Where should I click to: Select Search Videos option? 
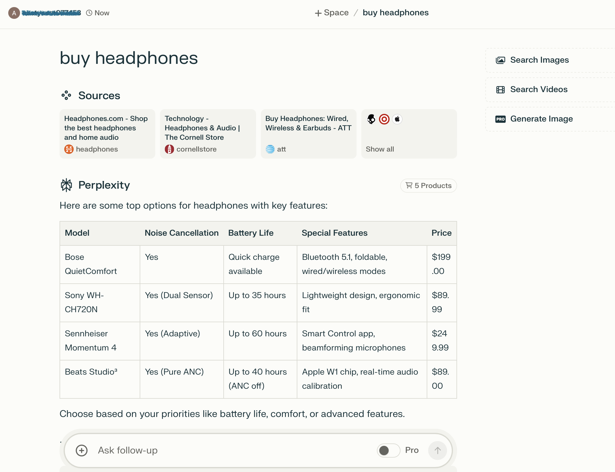point(539,89)
